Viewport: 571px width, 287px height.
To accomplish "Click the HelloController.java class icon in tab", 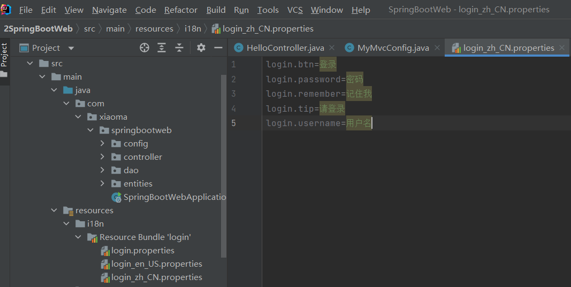I will click(239, 48).
